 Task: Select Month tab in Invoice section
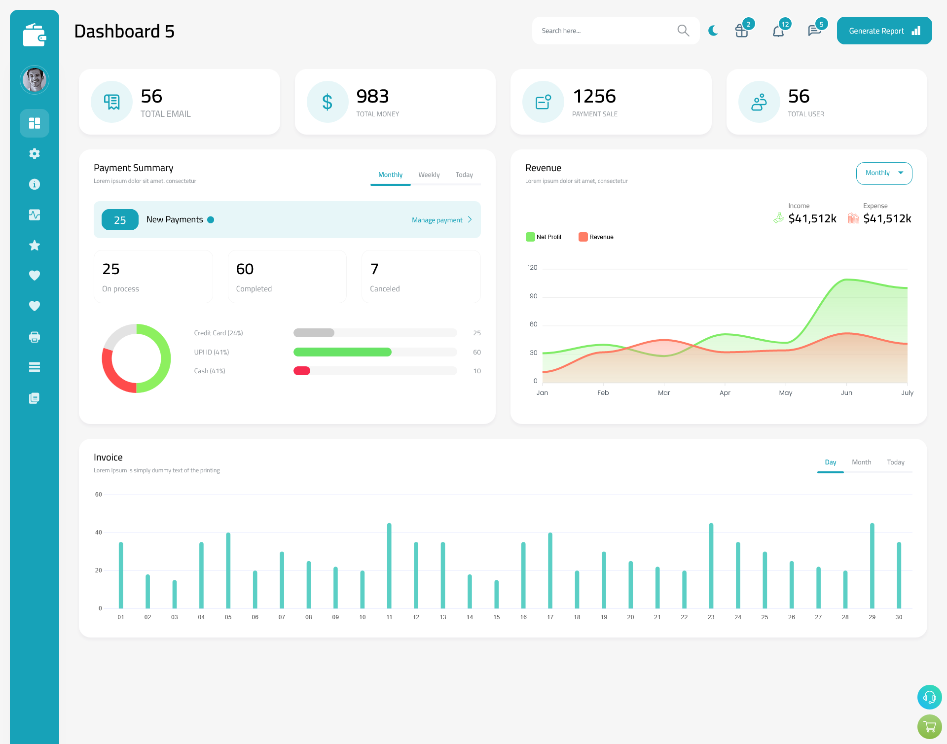(861, 462)
